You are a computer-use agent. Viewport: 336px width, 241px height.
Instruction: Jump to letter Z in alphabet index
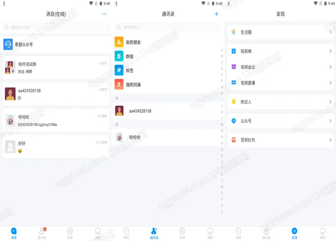222,206
